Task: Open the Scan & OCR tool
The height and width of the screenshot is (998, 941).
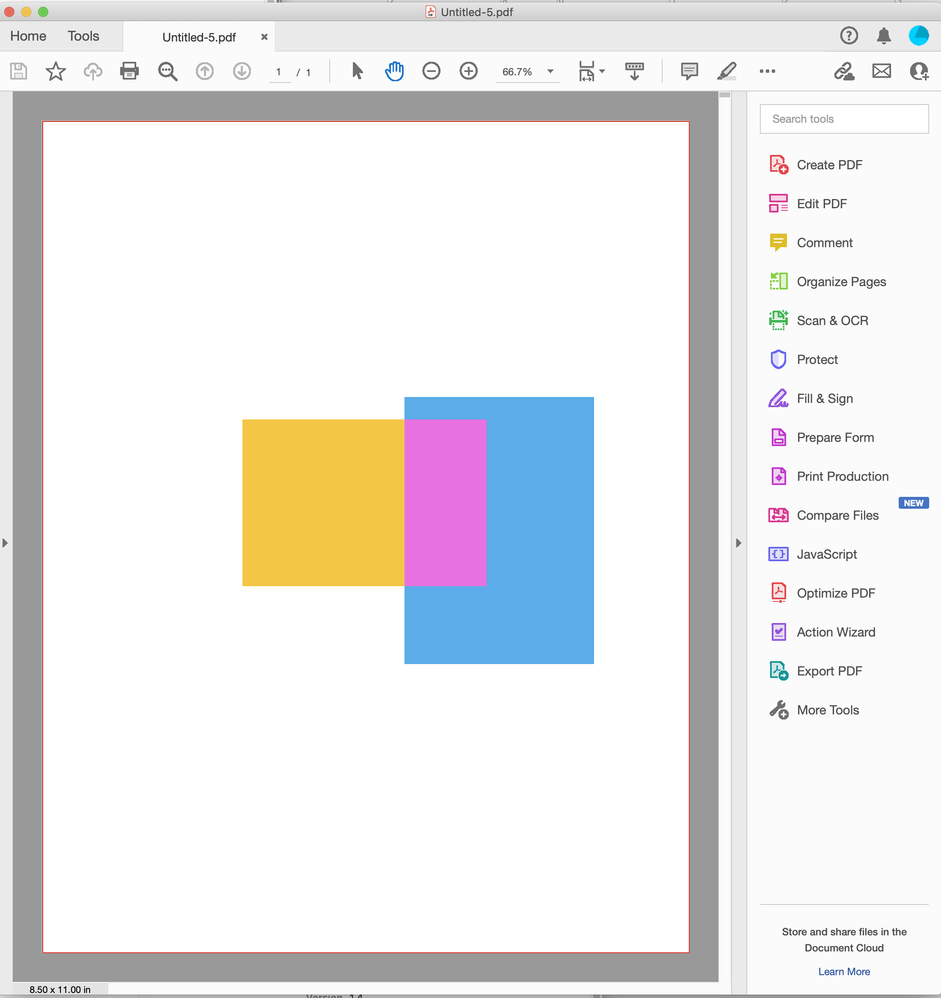Action: click(833, 320)
